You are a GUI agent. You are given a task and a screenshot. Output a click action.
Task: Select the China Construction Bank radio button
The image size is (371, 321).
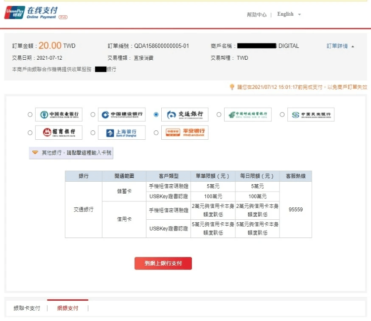tap(93, 115)
